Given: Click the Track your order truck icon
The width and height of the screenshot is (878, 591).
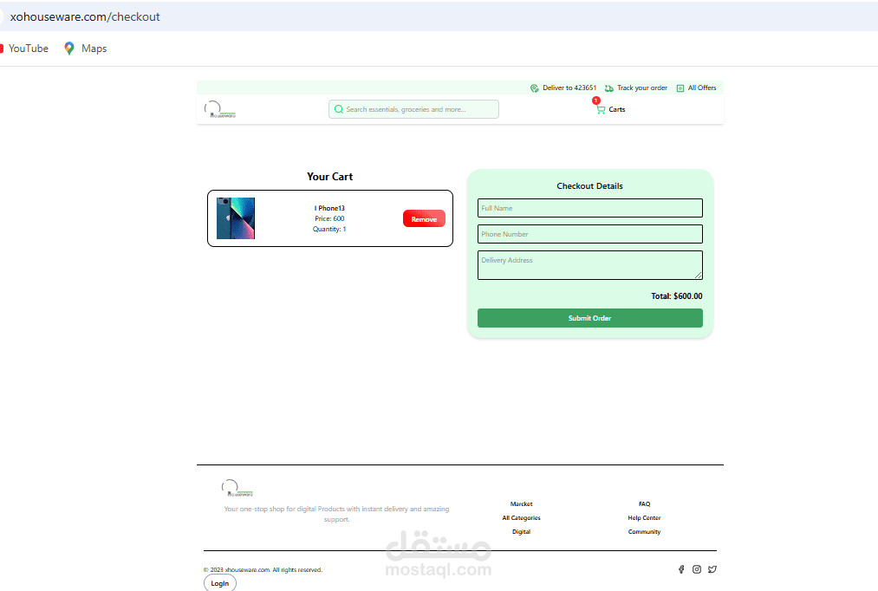Looking at the screenshot, I should coord(609,88).
